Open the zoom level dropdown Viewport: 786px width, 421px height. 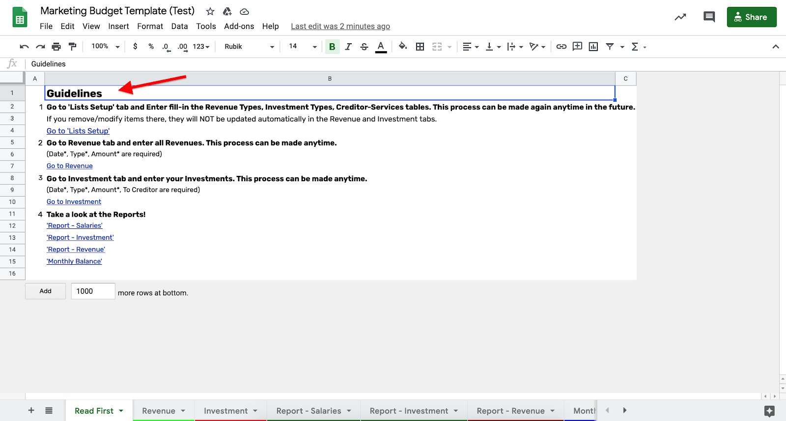[105, 46]
